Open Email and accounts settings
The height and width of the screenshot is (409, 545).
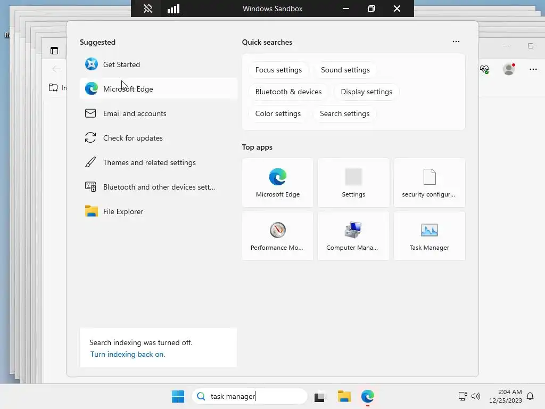point(158,113)
